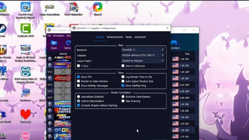Disable Compile Shaders Before Starting
This screenshot has height=140, width=249.
(79, 105)
